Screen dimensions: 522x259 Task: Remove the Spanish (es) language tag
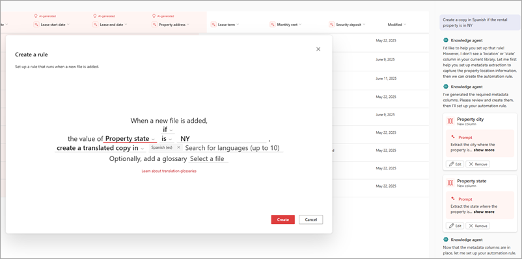point(178,147)
